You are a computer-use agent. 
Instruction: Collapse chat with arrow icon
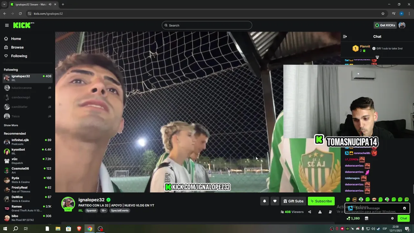pos(345,37)
